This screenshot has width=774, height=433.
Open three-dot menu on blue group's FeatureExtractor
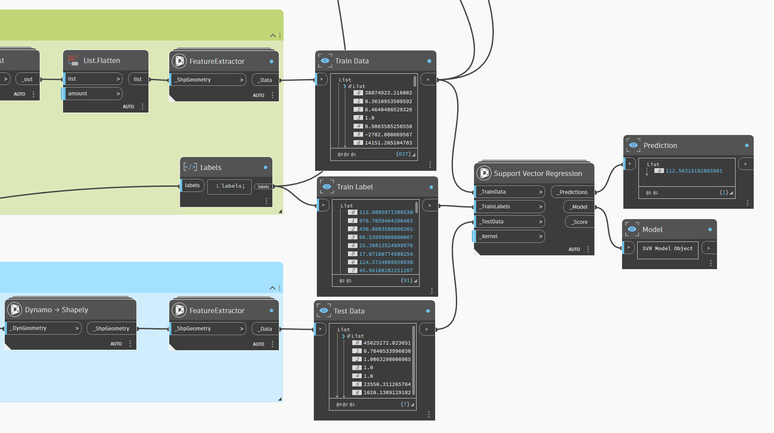pyautogui.click(x=272, y=344)
